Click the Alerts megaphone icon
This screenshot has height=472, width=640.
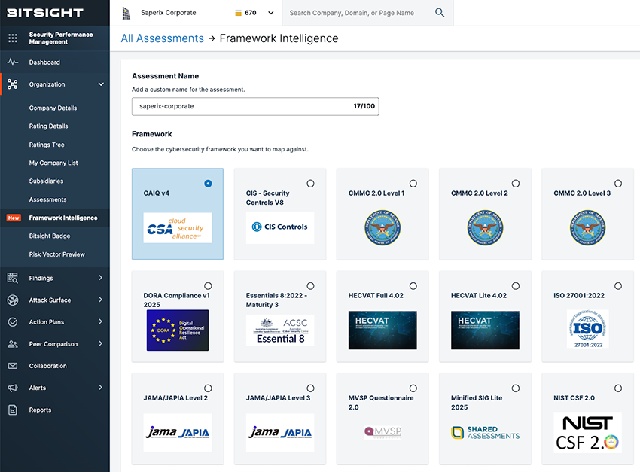pos(13,388)
